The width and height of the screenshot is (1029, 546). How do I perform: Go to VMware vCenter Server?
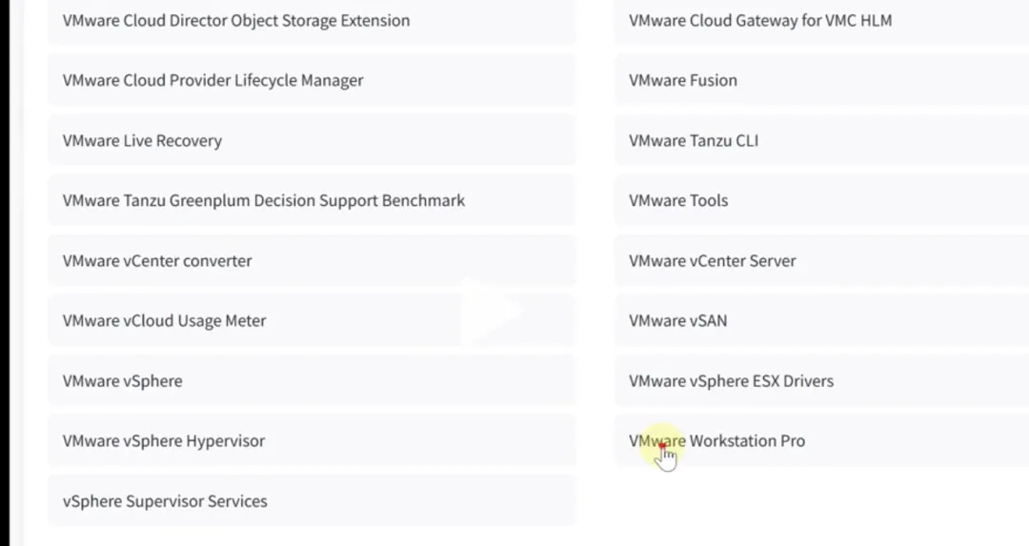click(712, 261)
